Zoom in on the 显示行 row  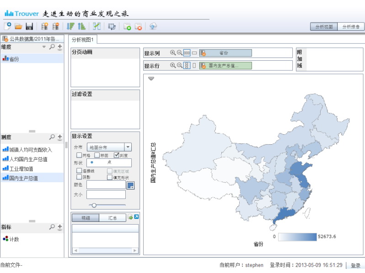(x=173, y=65)
